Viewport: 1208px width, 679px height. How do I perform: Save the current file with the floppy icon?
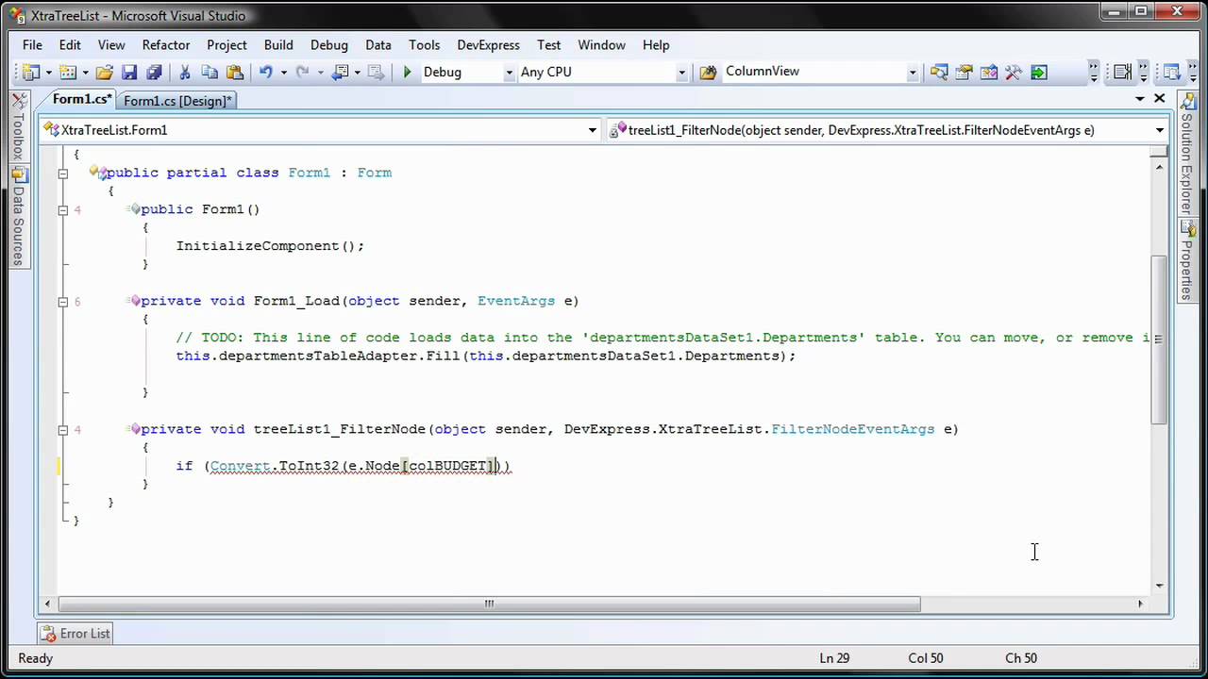click(x=129, y=72)
